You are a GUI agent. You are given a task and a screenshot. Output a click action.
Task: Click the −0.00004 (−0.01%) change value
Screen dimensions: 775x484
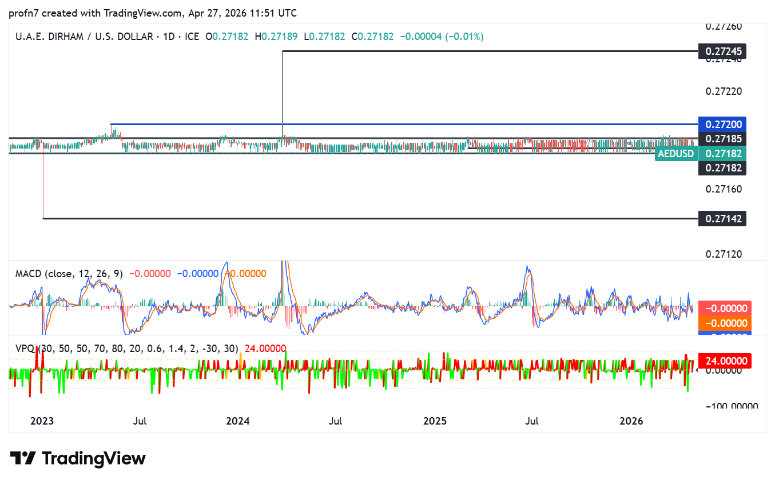coord(442,37)
